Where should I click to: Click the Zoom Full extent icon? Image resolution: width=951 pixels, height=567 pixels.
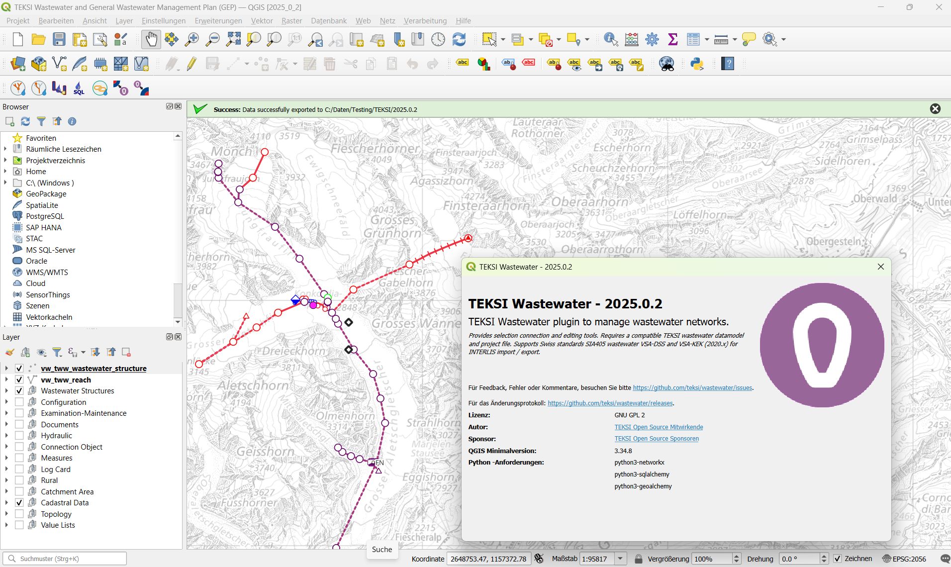tap(233, 39)
